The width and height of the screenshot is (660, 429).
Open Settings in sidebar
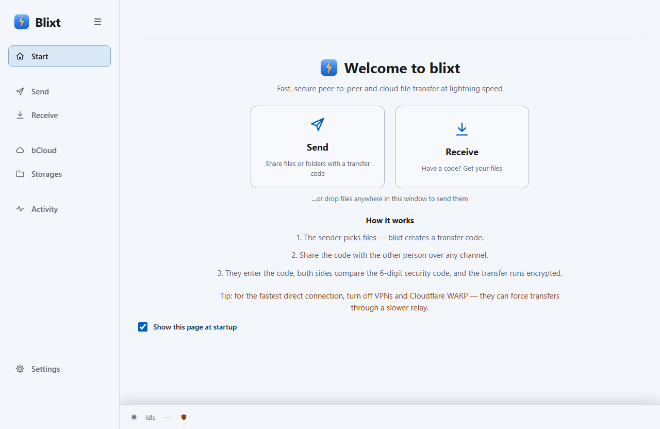point(59,369)
